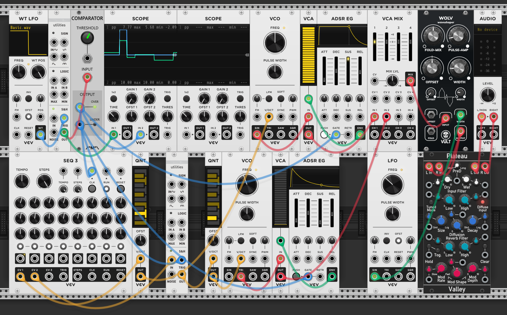Click the WT LFO FREQ knob

coord(18,72)
